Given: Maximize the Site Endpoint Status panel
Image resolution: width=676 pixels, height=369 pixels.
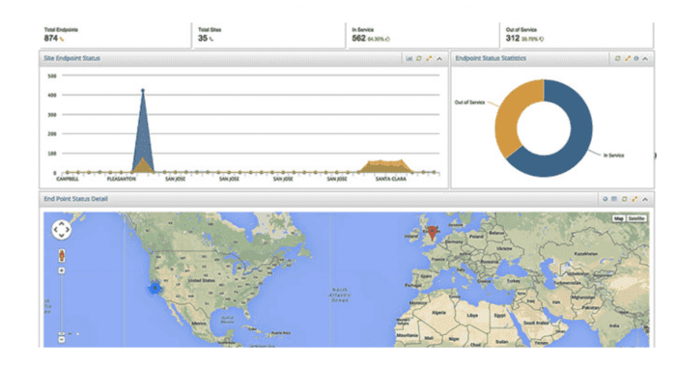Looking at the screenshot, I should click(x=429, y=59).
